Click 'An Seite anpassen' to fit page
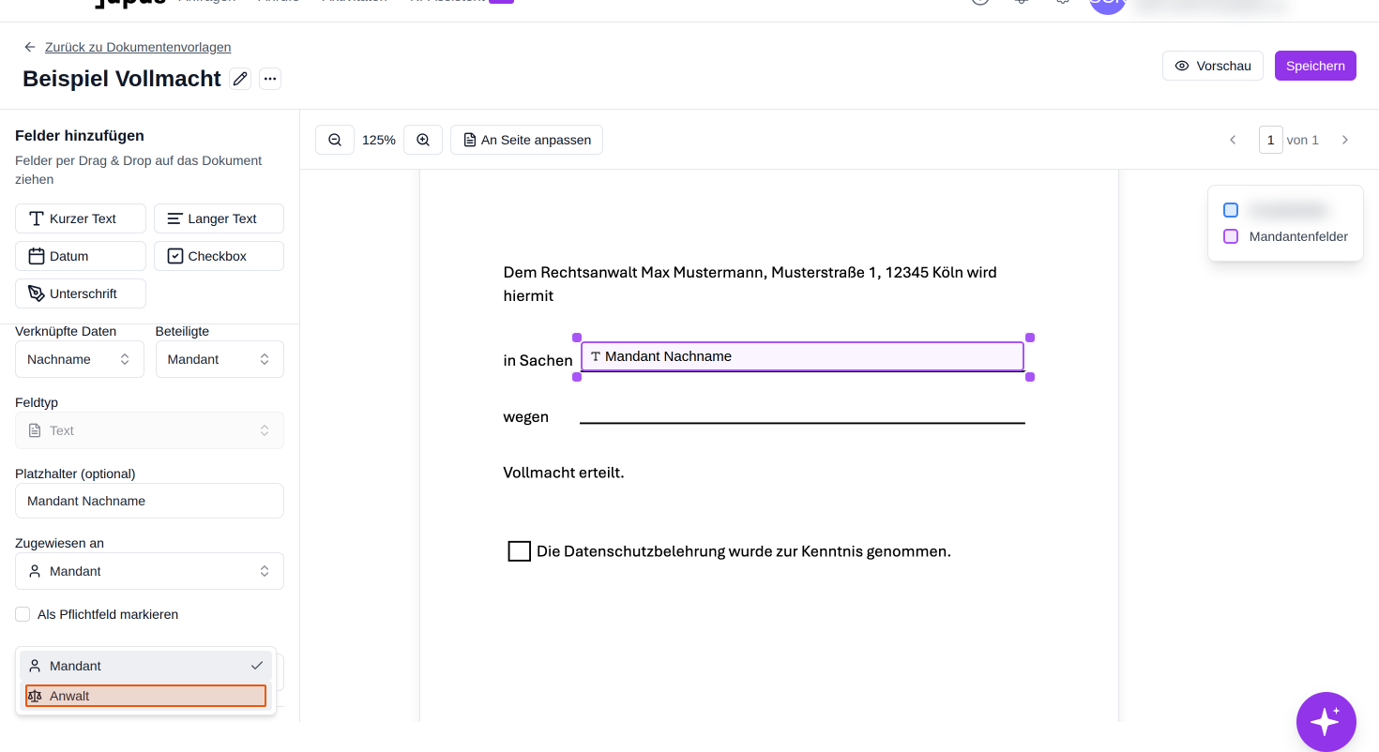Screen dimensions: 1379x752 pyautogui.click(x=526, y=140)
